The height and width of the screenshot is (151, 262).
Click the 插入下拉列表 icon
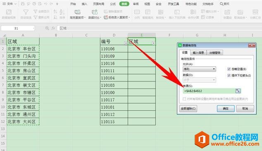(x=177, y=12)
